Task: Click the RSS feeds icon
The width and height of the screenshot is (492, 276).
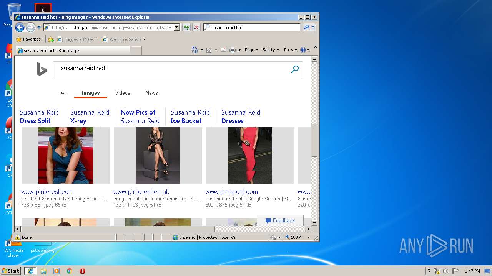Action: click(209, 50)
